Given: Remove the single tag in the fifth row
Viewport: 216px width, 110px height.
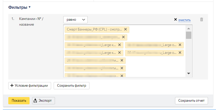Looking at the screenshot, I should [122, 61].
